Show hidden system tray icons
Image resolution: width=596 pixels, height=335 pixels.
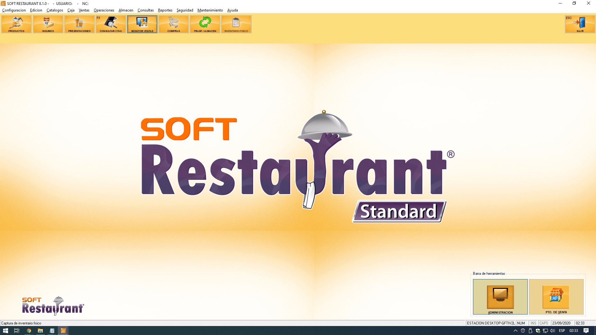click(515, 331)
